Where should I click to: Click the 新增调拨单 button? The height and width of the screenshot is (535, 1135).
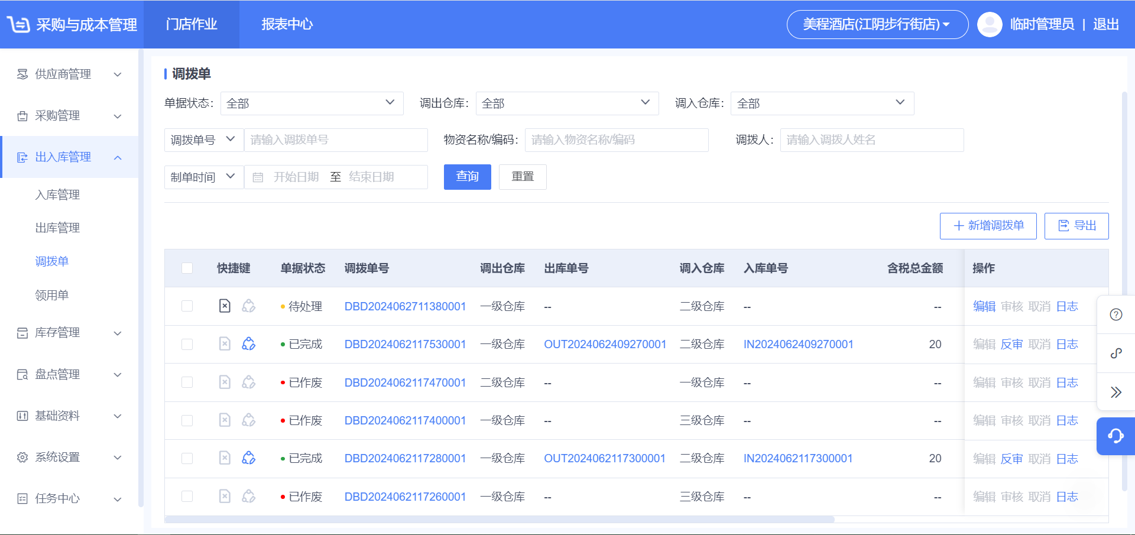click(988, 226)
